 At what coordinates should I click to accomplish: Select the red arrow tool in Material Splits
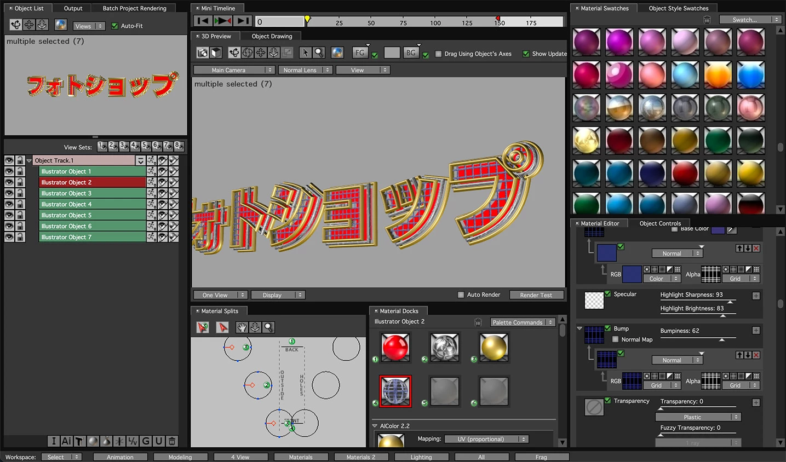click(x=222, y=327)
